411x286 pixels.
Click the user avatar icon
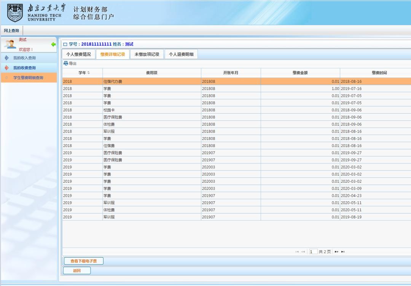10,44
